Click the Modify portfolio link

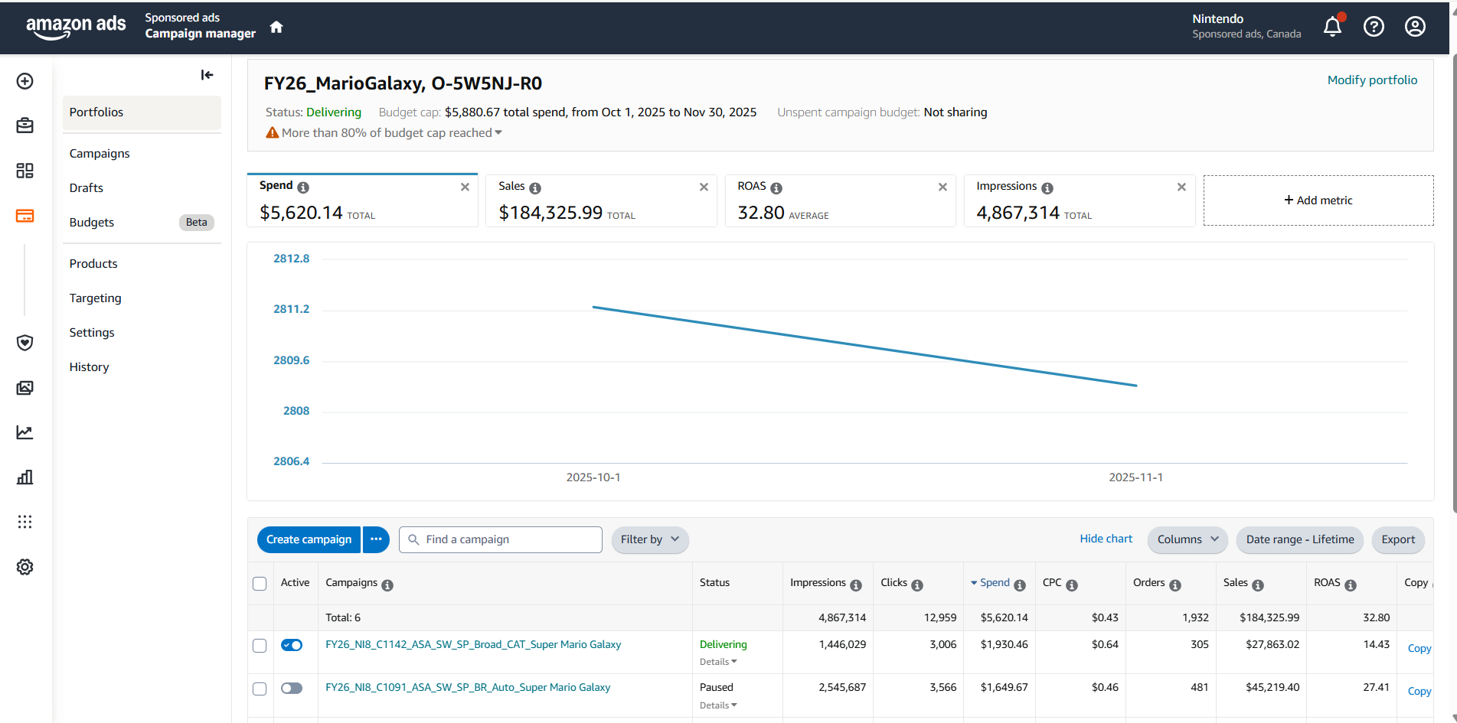[x=1371, y=80]
